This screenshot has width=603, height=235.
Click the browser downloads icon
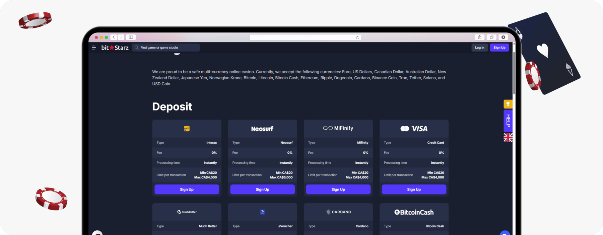point(503,37)
